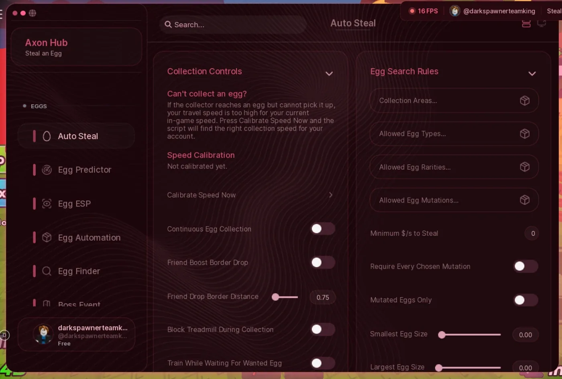Collapse the Egg Search Rules section
The height and width of the screenshot is (379, 562).
[x=532, y=73]
